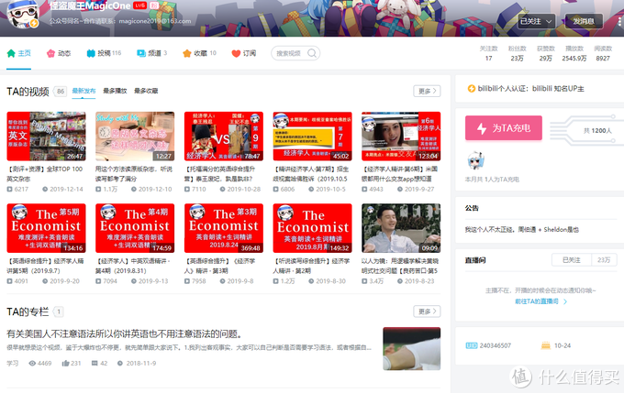Focus the 搜索视频 search field
The image size is (624, 393).
point(295,53)
